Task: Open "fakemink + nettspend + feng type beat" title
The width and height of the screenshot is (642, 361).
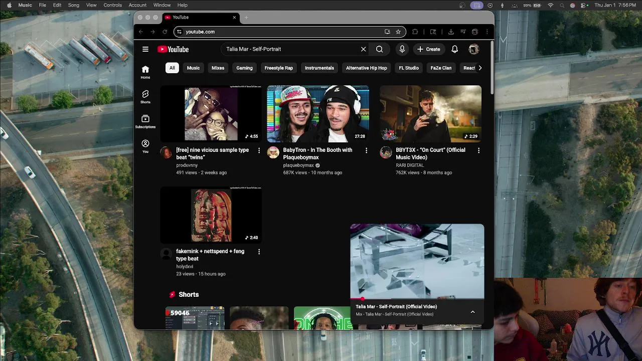Action: [210, 255]
